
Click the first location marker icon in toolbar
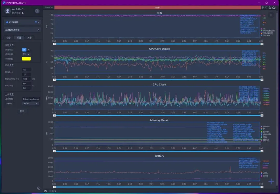coord(263,8)
